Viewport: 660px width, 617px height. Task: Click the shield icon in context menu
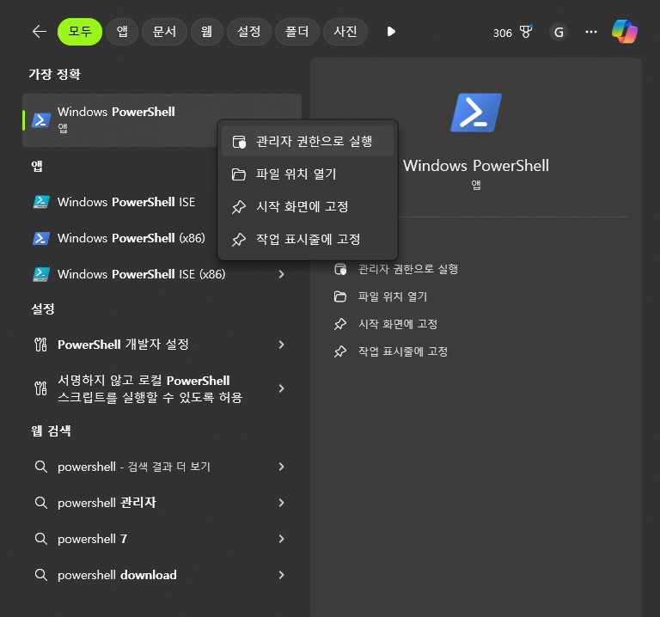[x=239, y=142]
